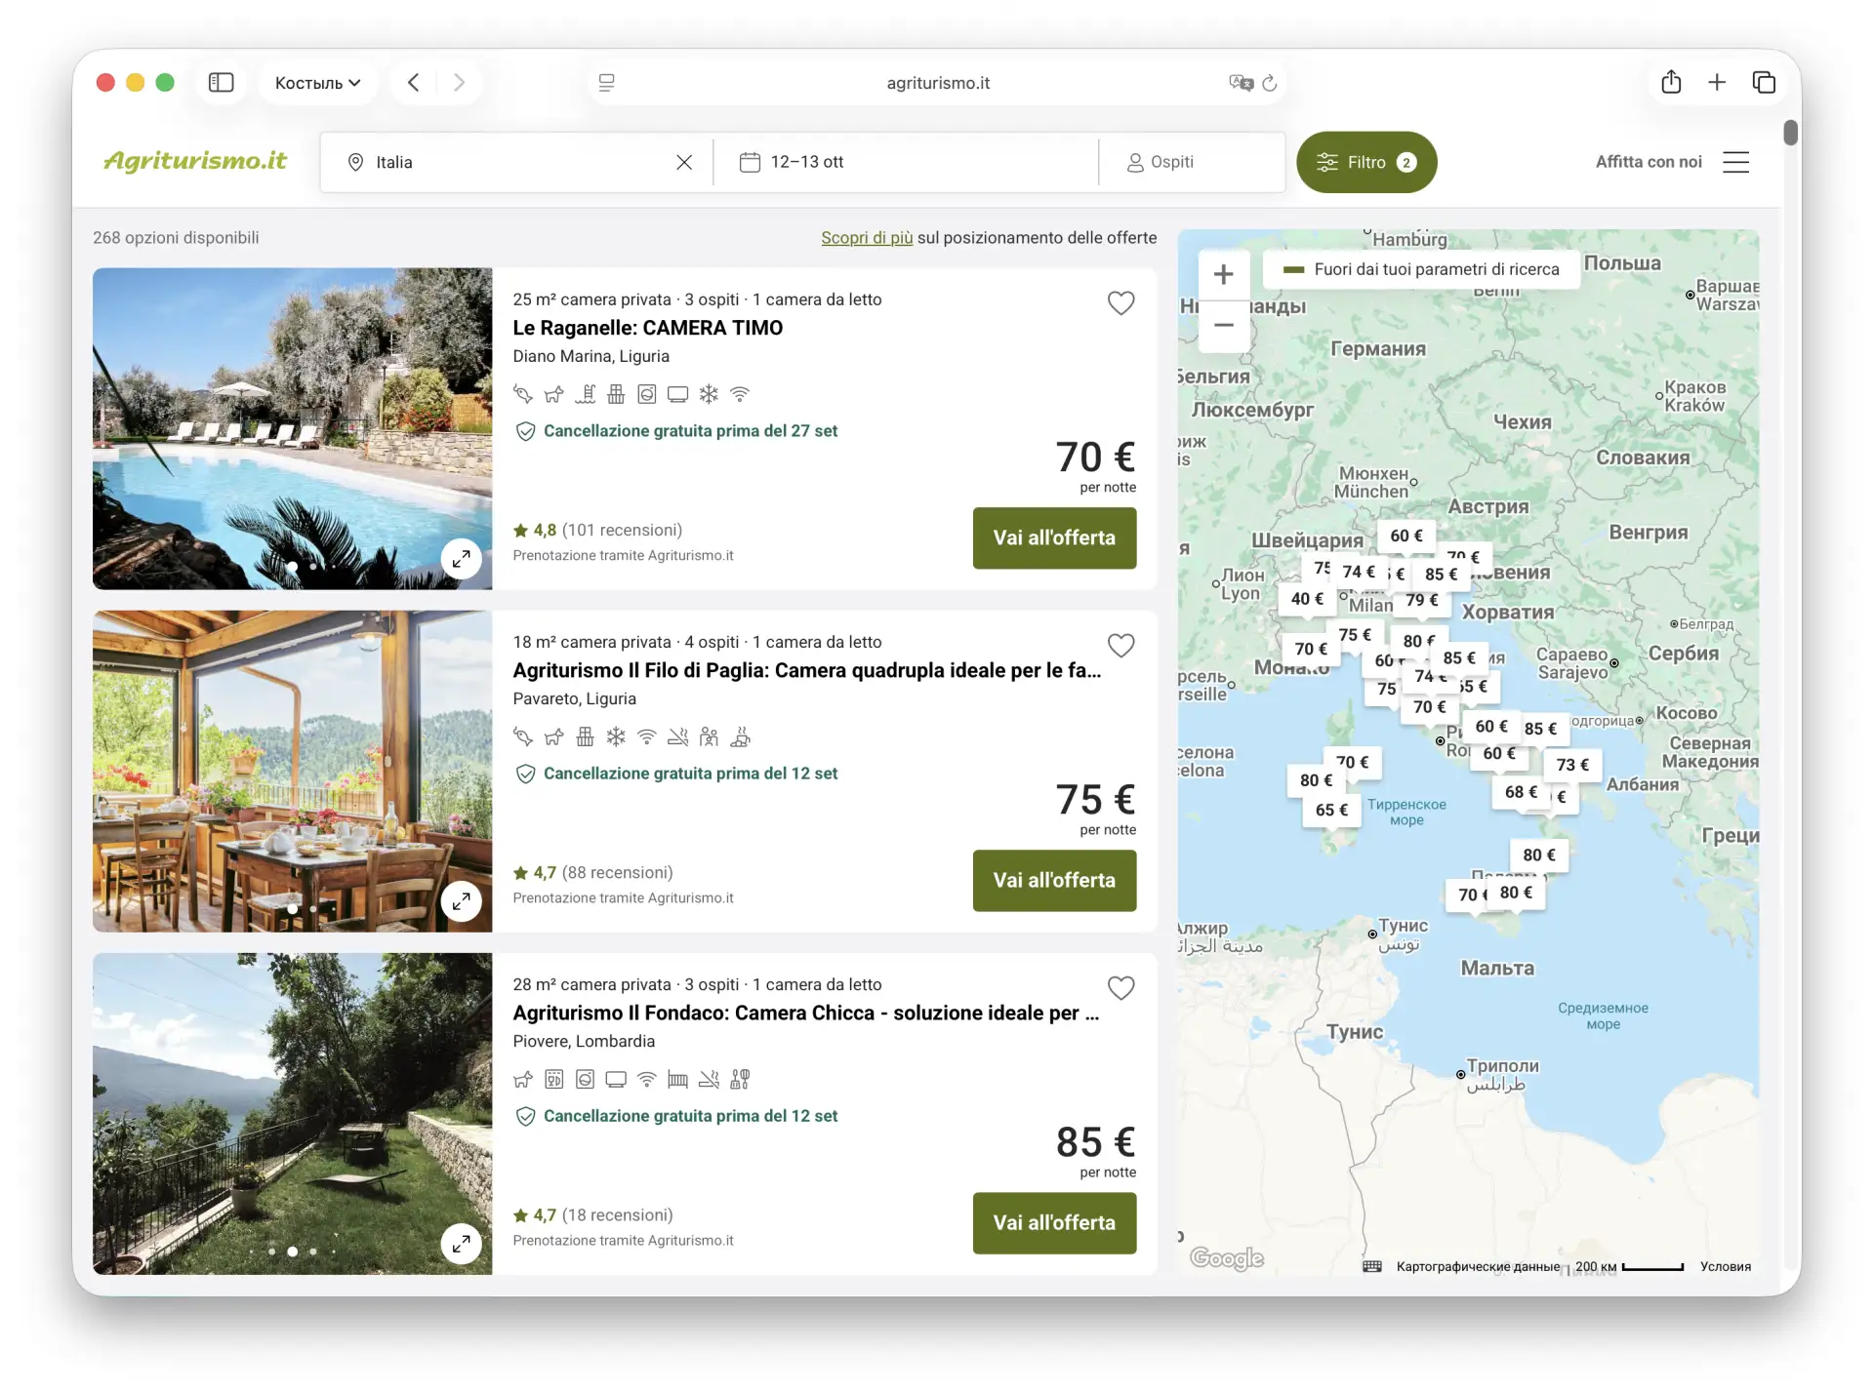Click the page vertical scrollbar thumb
Viewport: 1874px width, 1392px height.
[x=1790, y=132]
